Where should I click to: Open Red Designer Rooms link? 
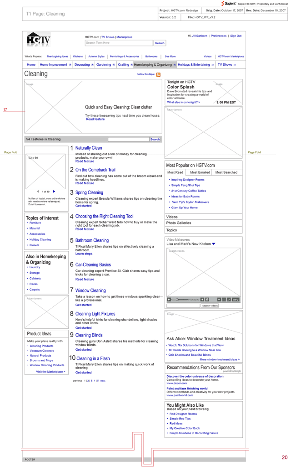point(183,414)
